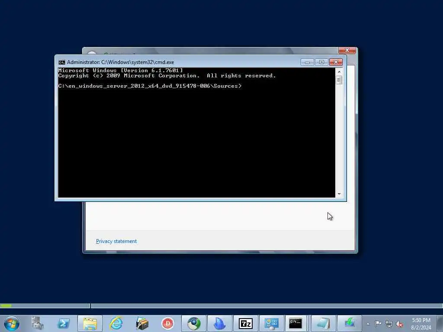This screenshot has height=332, width=443.
Task: Launch Internet Explorer from the taskbar
Action: click(x=116, y=323)
